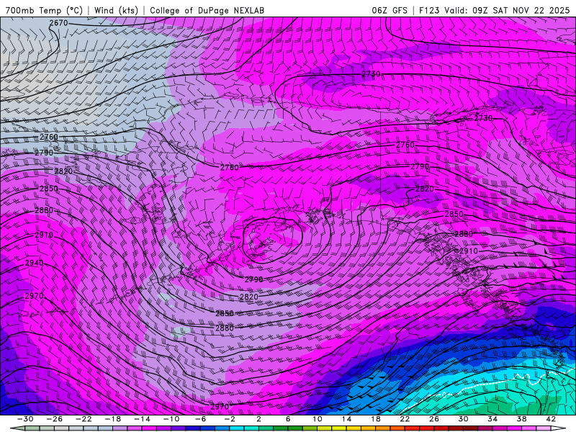Click the legend value 10 (positive)

coord(317,419)
